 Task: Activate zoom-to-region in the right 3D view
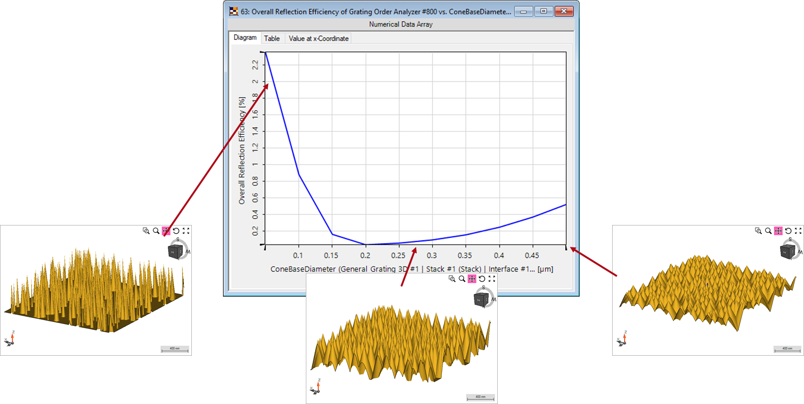(758, 231)
